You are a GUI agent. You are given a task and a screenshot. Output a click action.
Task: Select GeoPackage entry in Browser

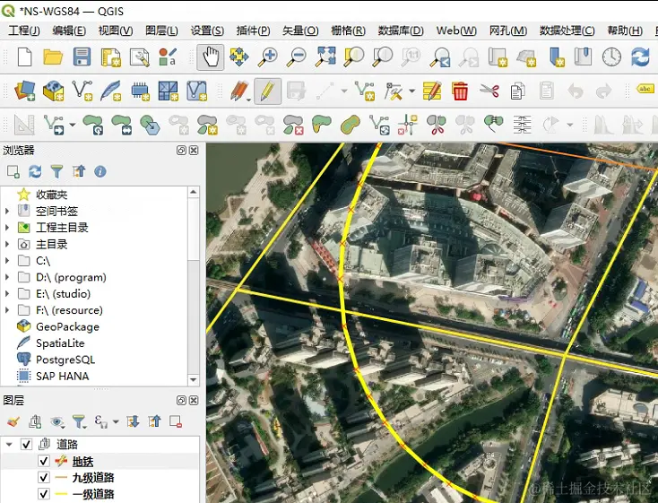[x=67, y=326]
